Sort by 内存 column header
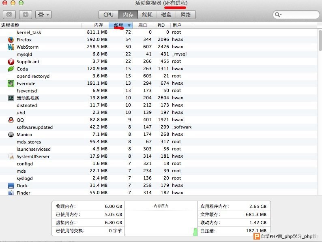The image size is (322, 242). tap(95, 25)
